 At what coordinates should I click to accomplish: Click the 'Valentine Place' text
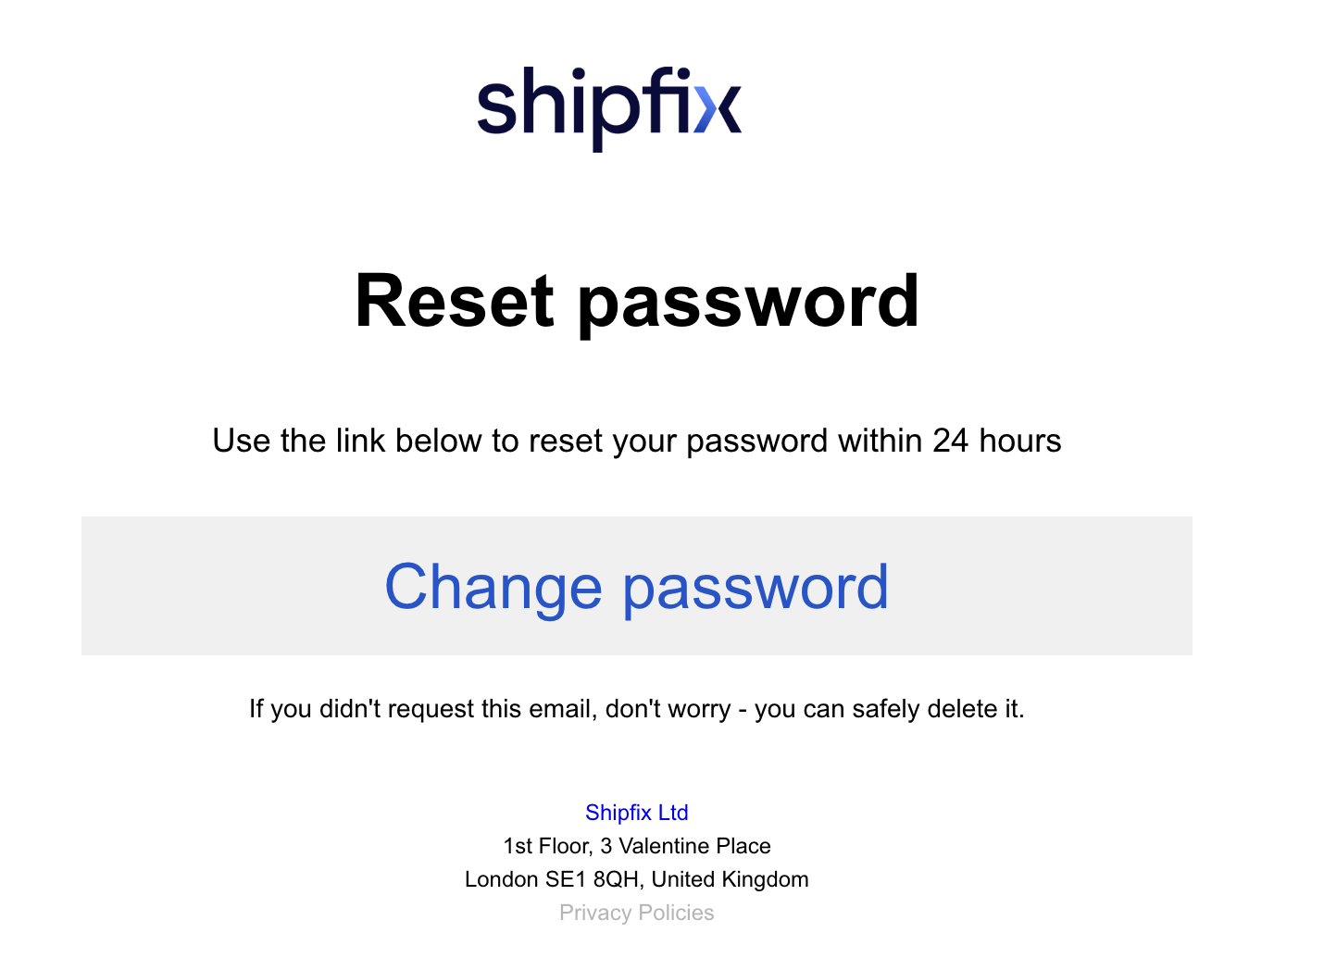click(x=694, y=846)
